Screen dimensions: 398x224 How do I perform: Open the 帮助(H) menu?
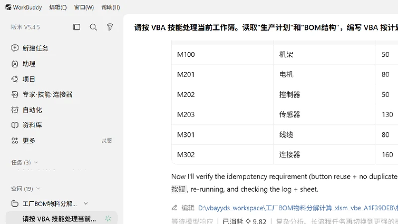pos(110,7)
